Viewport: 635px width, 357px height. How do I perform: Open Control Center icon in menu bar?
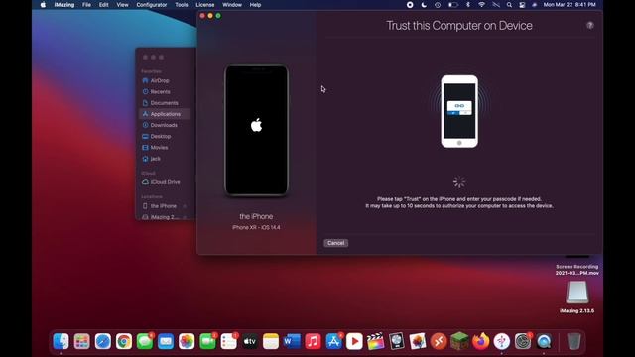(523, 5)
